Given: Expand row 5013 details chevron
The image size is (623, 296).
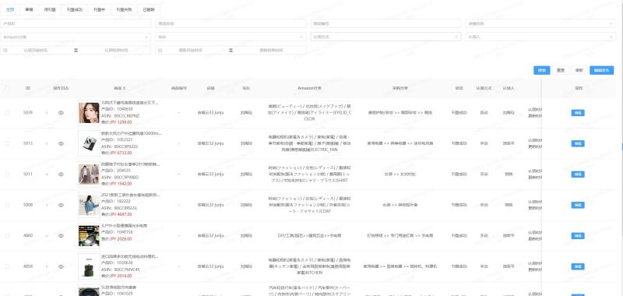Looking at the screenshot, I should 47,143.
